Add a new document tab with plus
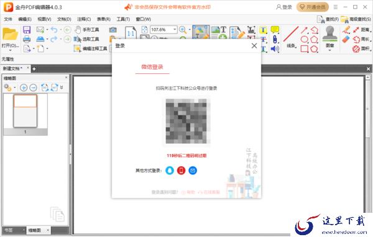Screen dimensions: 373x237 (34, 69)
